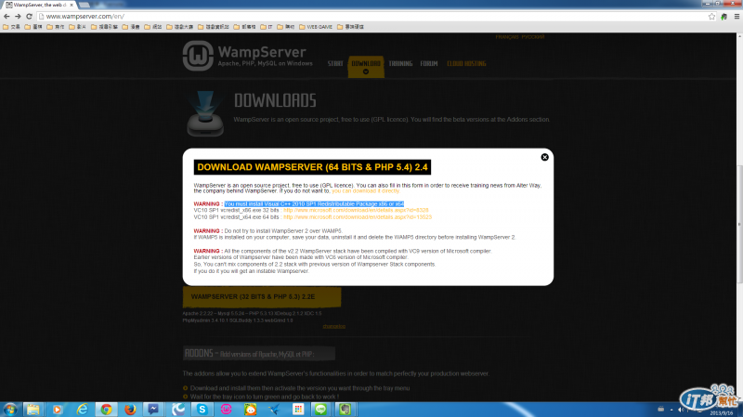This screenshot has height=417, width=743.
Task: Click the highlighted Visual C++ 2010 warning text
Action: coord(314,203)
